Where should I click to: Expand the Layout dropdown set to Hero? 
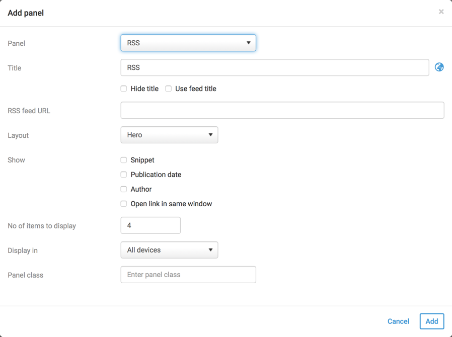(169, 135)
